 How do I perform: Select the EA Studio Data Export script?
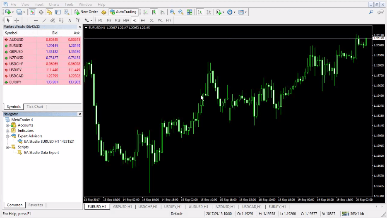click(x=41, y=153)
